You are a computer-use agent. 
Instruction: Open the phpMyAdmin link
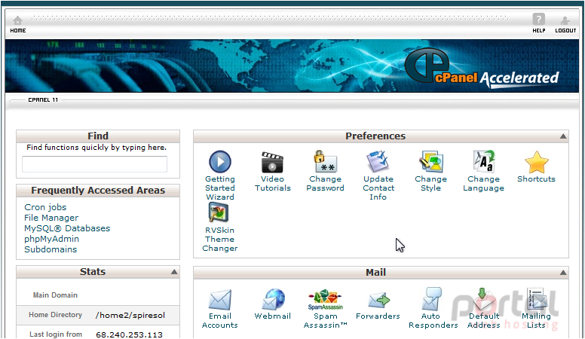(51, 239)
